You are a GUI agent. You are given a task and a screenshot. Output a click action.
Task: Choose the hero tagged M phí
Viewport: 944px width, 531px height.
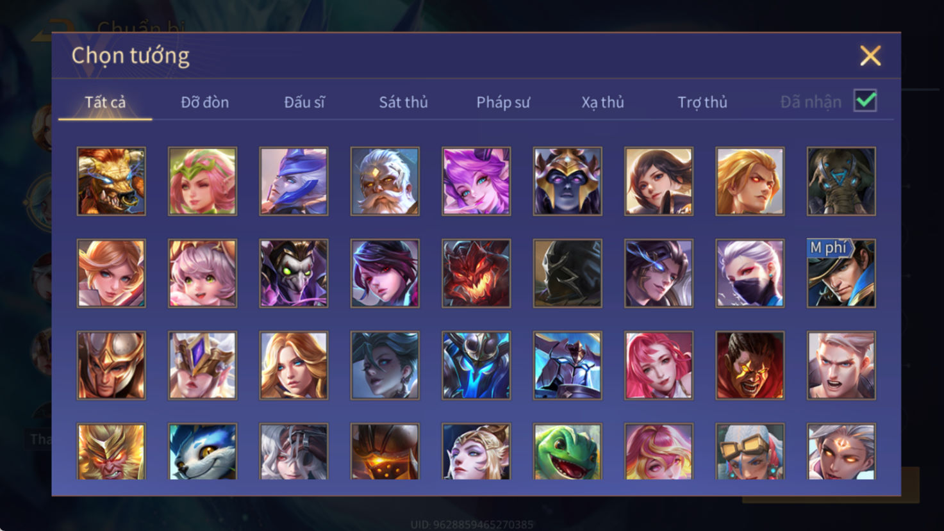[841, 274]
